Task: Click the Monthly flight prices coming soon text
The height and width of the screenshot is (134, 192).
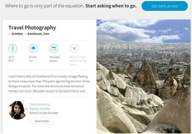Action: [78, 61]
